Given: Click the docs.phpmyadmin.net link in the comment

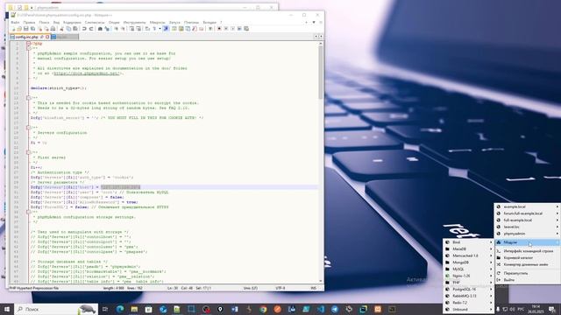Looking at the screenshot, I should tap(86, 73).
